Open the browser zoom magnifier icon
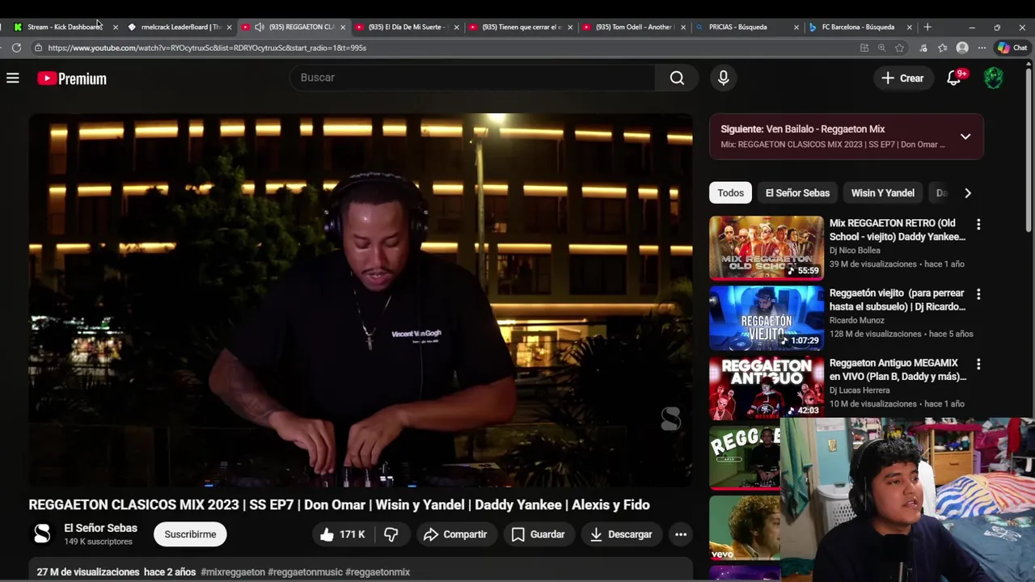1035x582 pixels. (881, 48)
